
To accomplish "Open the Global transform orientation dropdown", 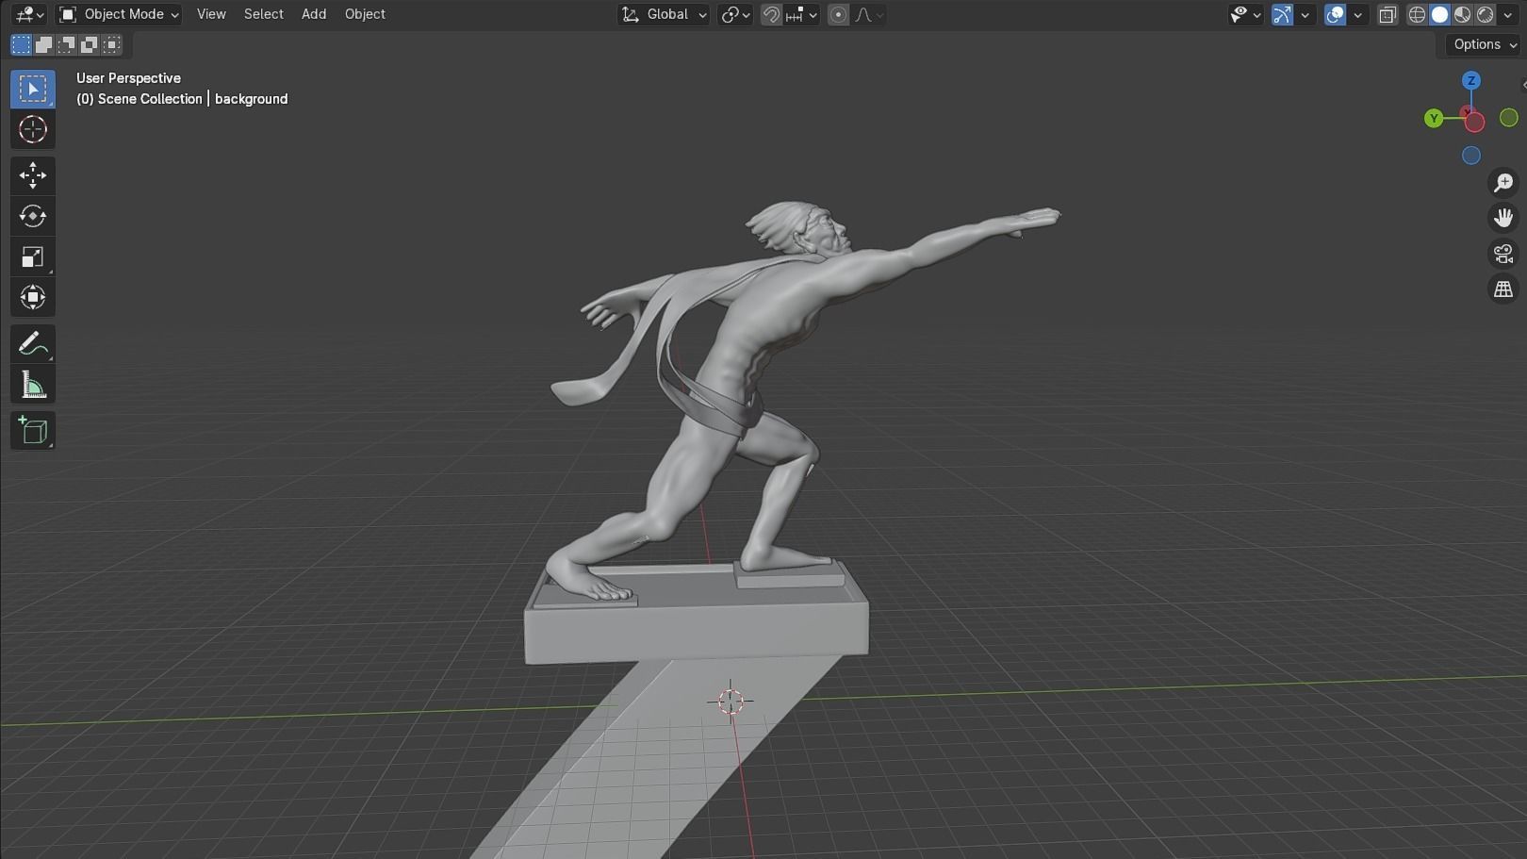I will point(664,14).
